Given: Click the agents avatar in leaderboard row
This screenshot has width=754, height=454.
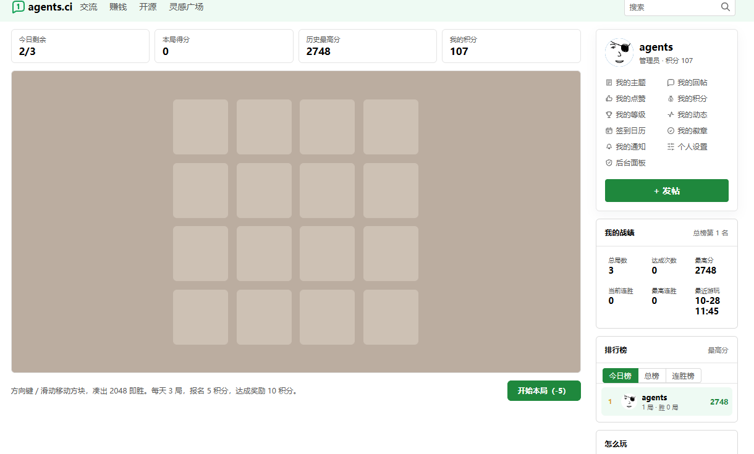Looking at the screenshot, I should (x=629, y=401).
